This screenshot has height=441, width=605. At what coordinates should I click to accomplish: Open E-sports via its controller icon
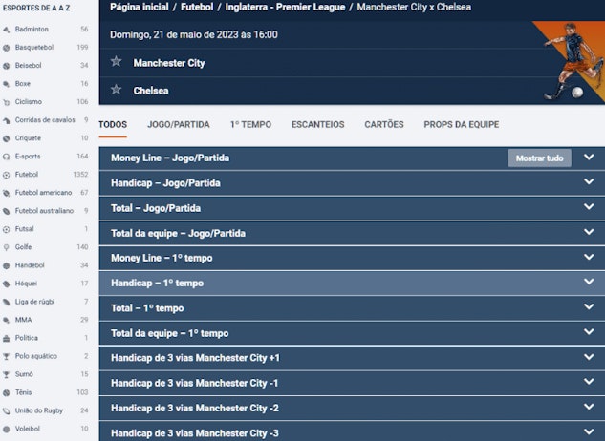(7, 157)
